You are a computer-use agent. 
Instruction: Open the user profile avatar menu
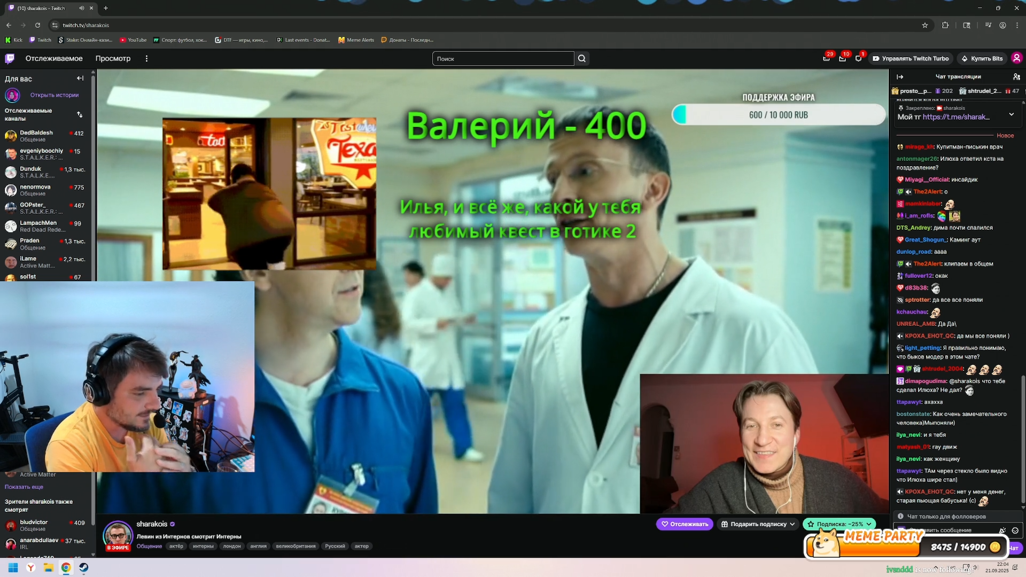pos(1016,58)
